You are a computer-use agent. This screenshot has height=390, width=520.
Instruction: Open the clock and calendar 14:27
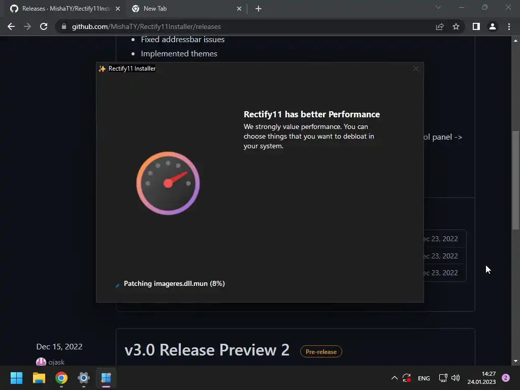[481, 378]
